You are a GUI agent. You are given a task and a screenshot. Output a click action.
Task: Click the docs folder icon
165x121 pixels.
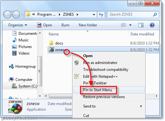pos(51,43)
